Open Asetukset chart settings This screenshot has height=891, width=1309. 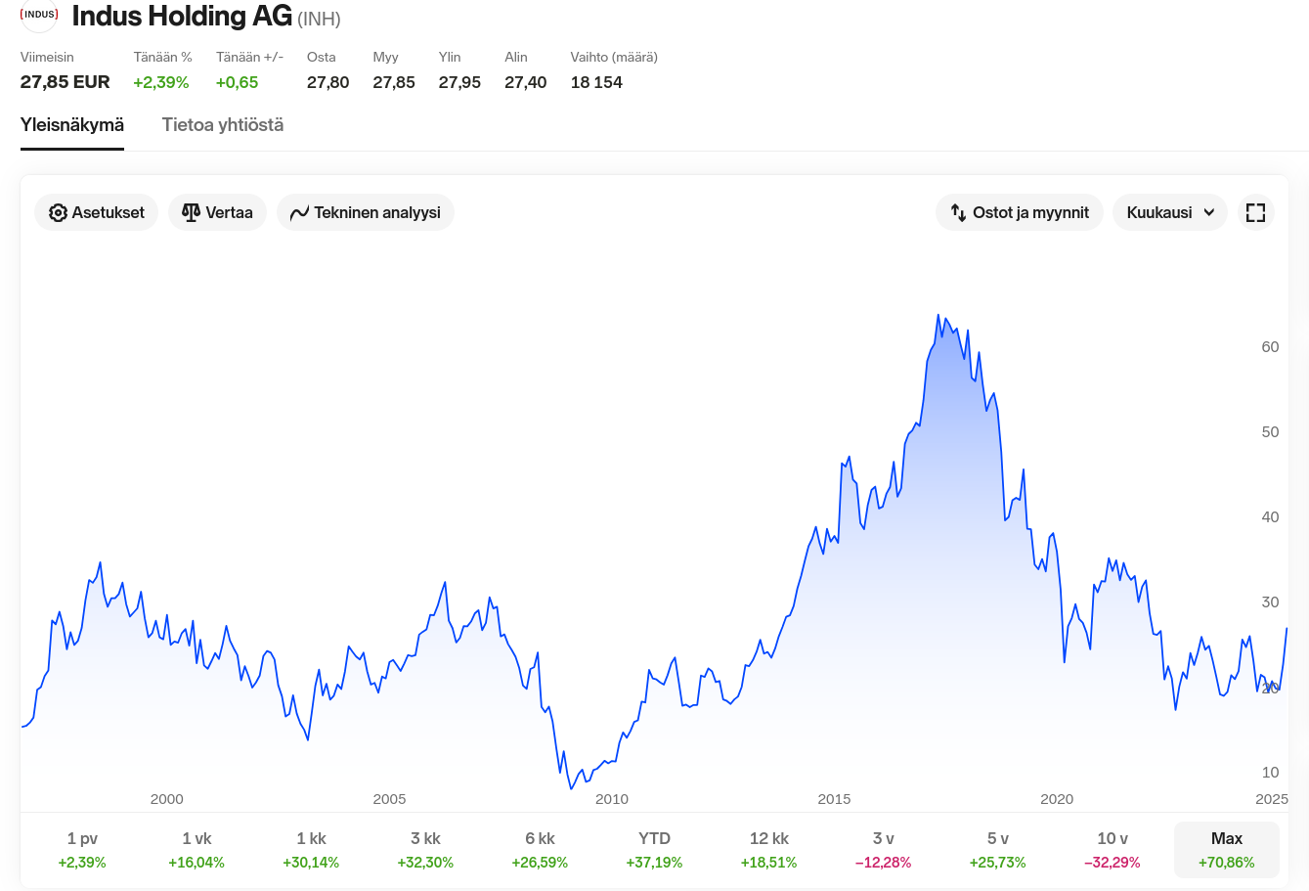96,212
